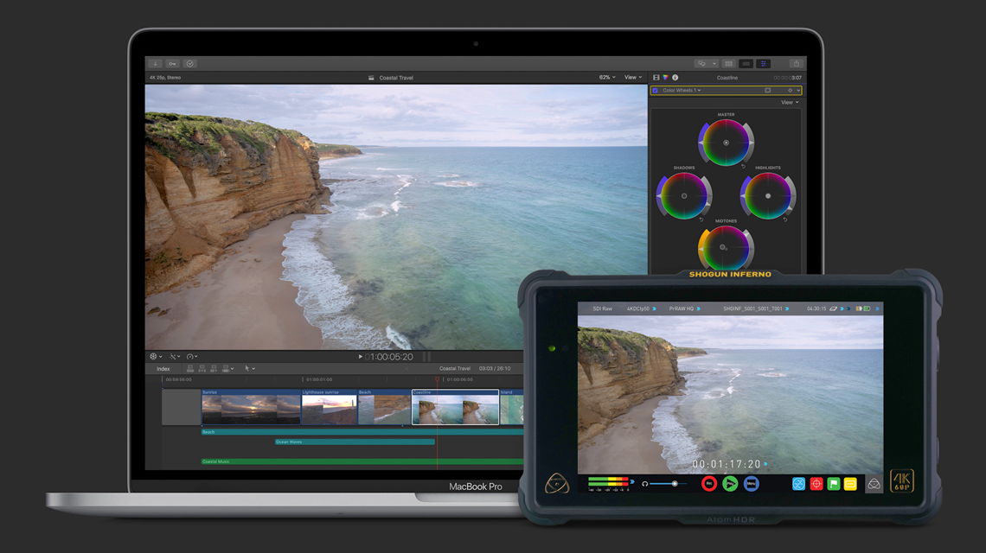Tap SDI Raw input on Shogun

(x=603, y=308)
